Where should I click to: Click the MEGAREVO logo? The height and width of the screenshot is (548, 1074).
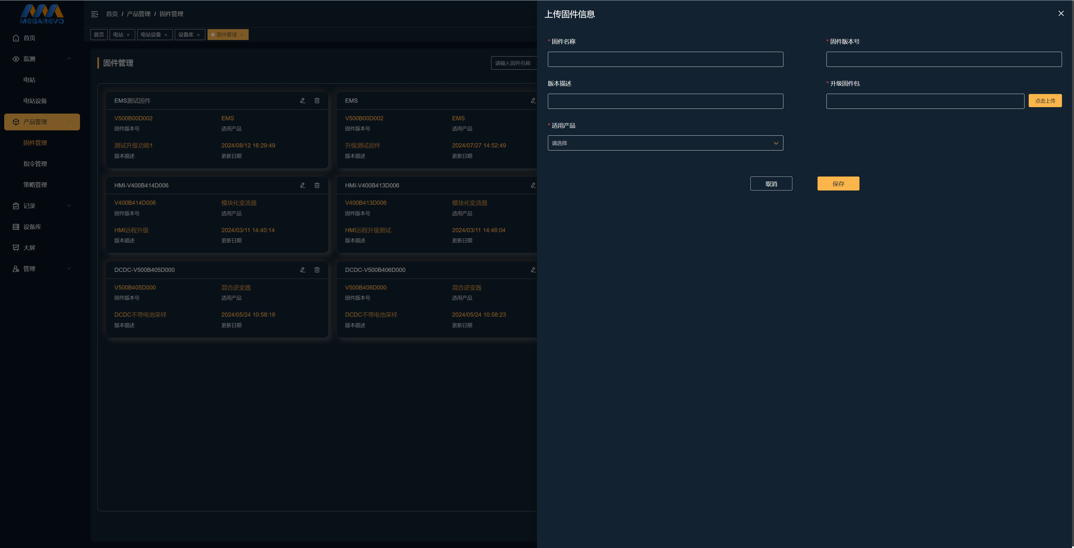pos(42,14)
